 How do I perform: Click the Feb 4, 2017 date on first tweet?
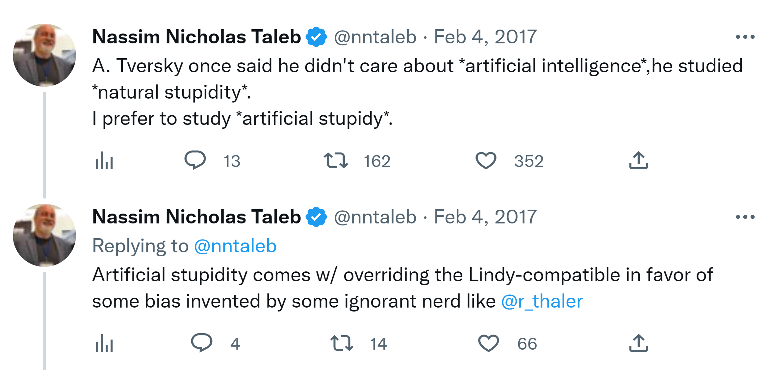pos(485,36)
